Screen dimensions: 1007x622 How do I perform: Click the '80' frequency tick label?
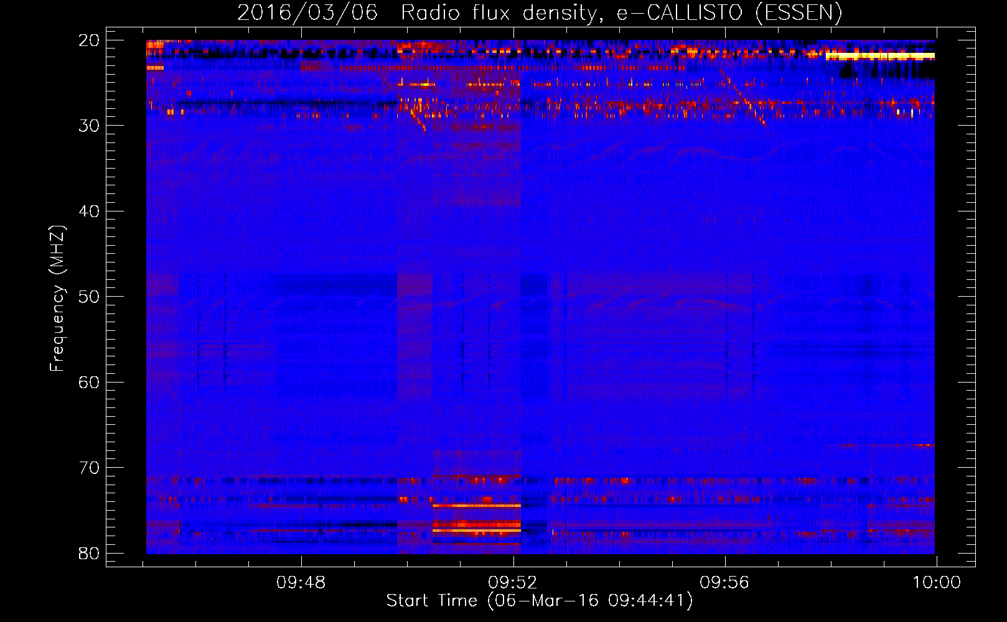[90, 553]
